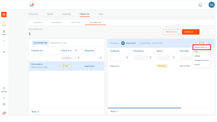Open the notifications bell

(x=200, y=5)
